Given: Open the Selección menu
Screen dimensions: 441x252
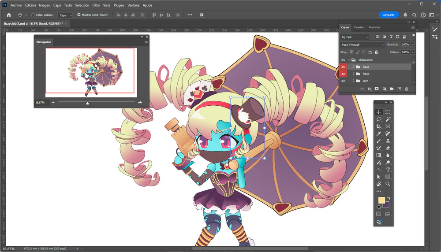Looking at the screenshot, I should (82, 5).
